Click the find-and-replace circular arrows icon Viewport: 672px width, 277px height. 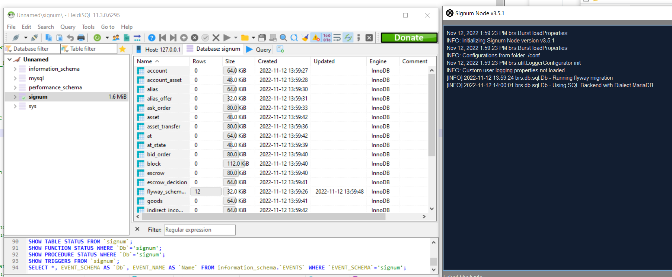click(294, 38)
